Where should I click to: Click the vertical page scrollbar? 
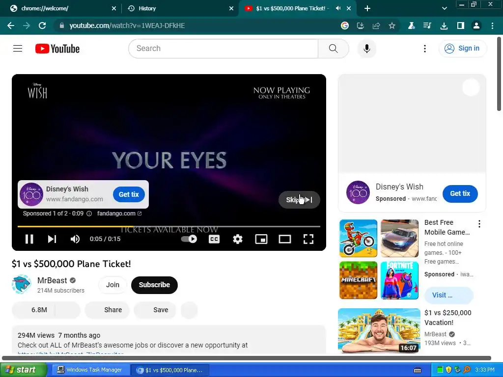pos(499,74)
